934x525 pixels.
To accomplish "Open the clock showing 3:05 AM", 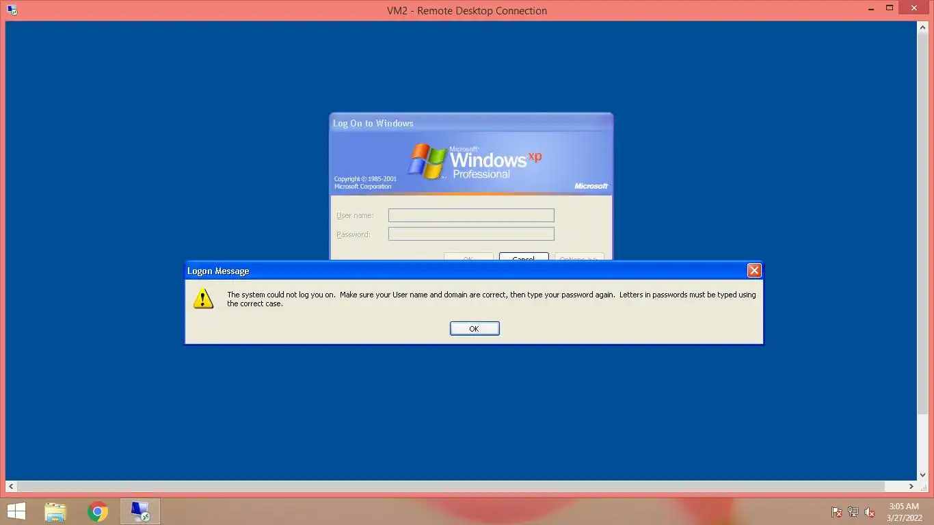I will click(904, 512).
